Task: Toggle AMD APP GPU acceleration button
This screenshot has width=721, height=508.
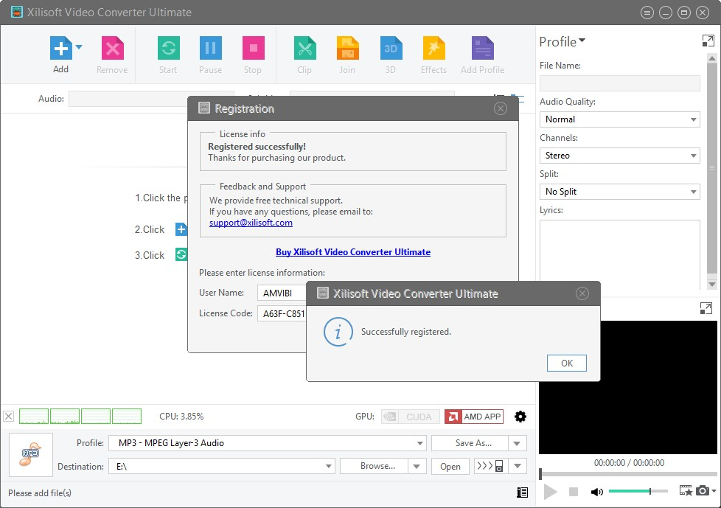Action: [x=474, y=417]
